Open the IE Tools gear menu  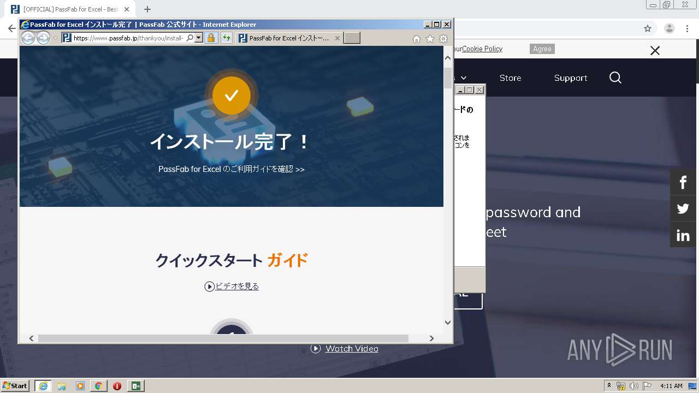443,39
